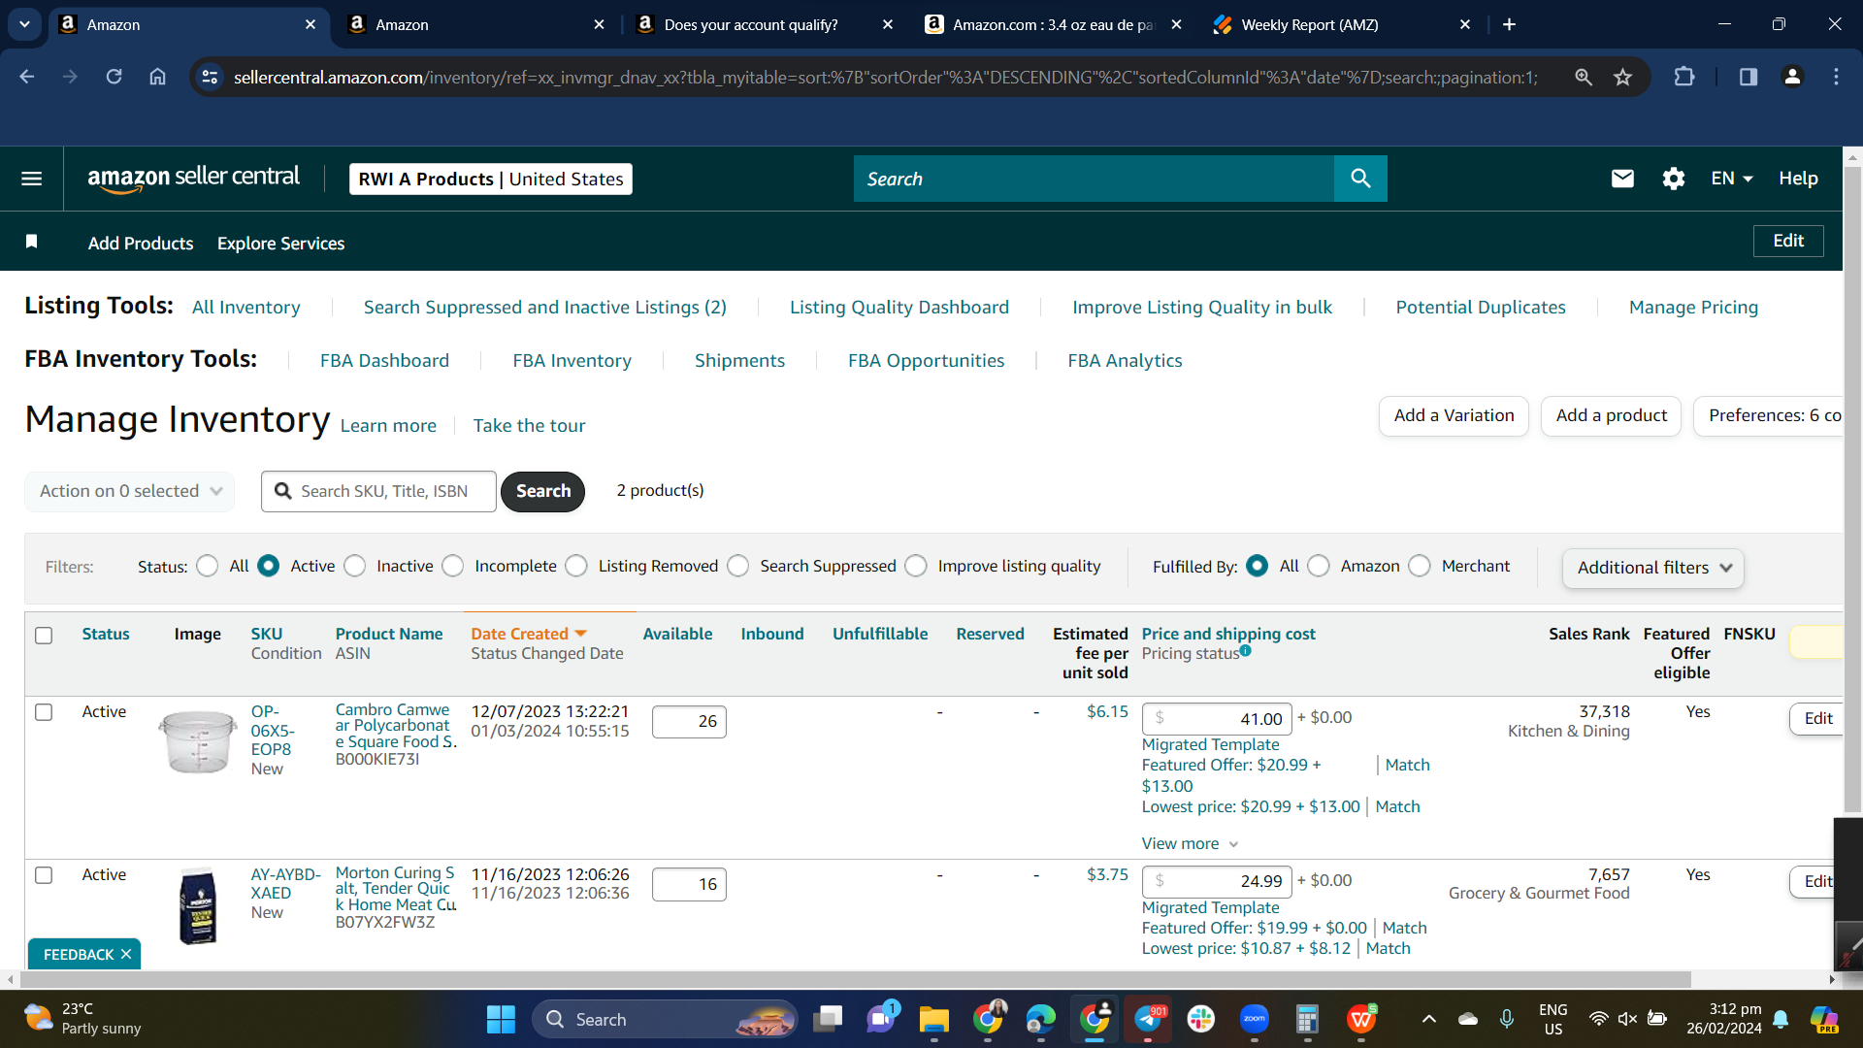The width and height of the screenshot is (1863, 1048).
Task: Select the Inactive status radio button
Action: [355, 566]
